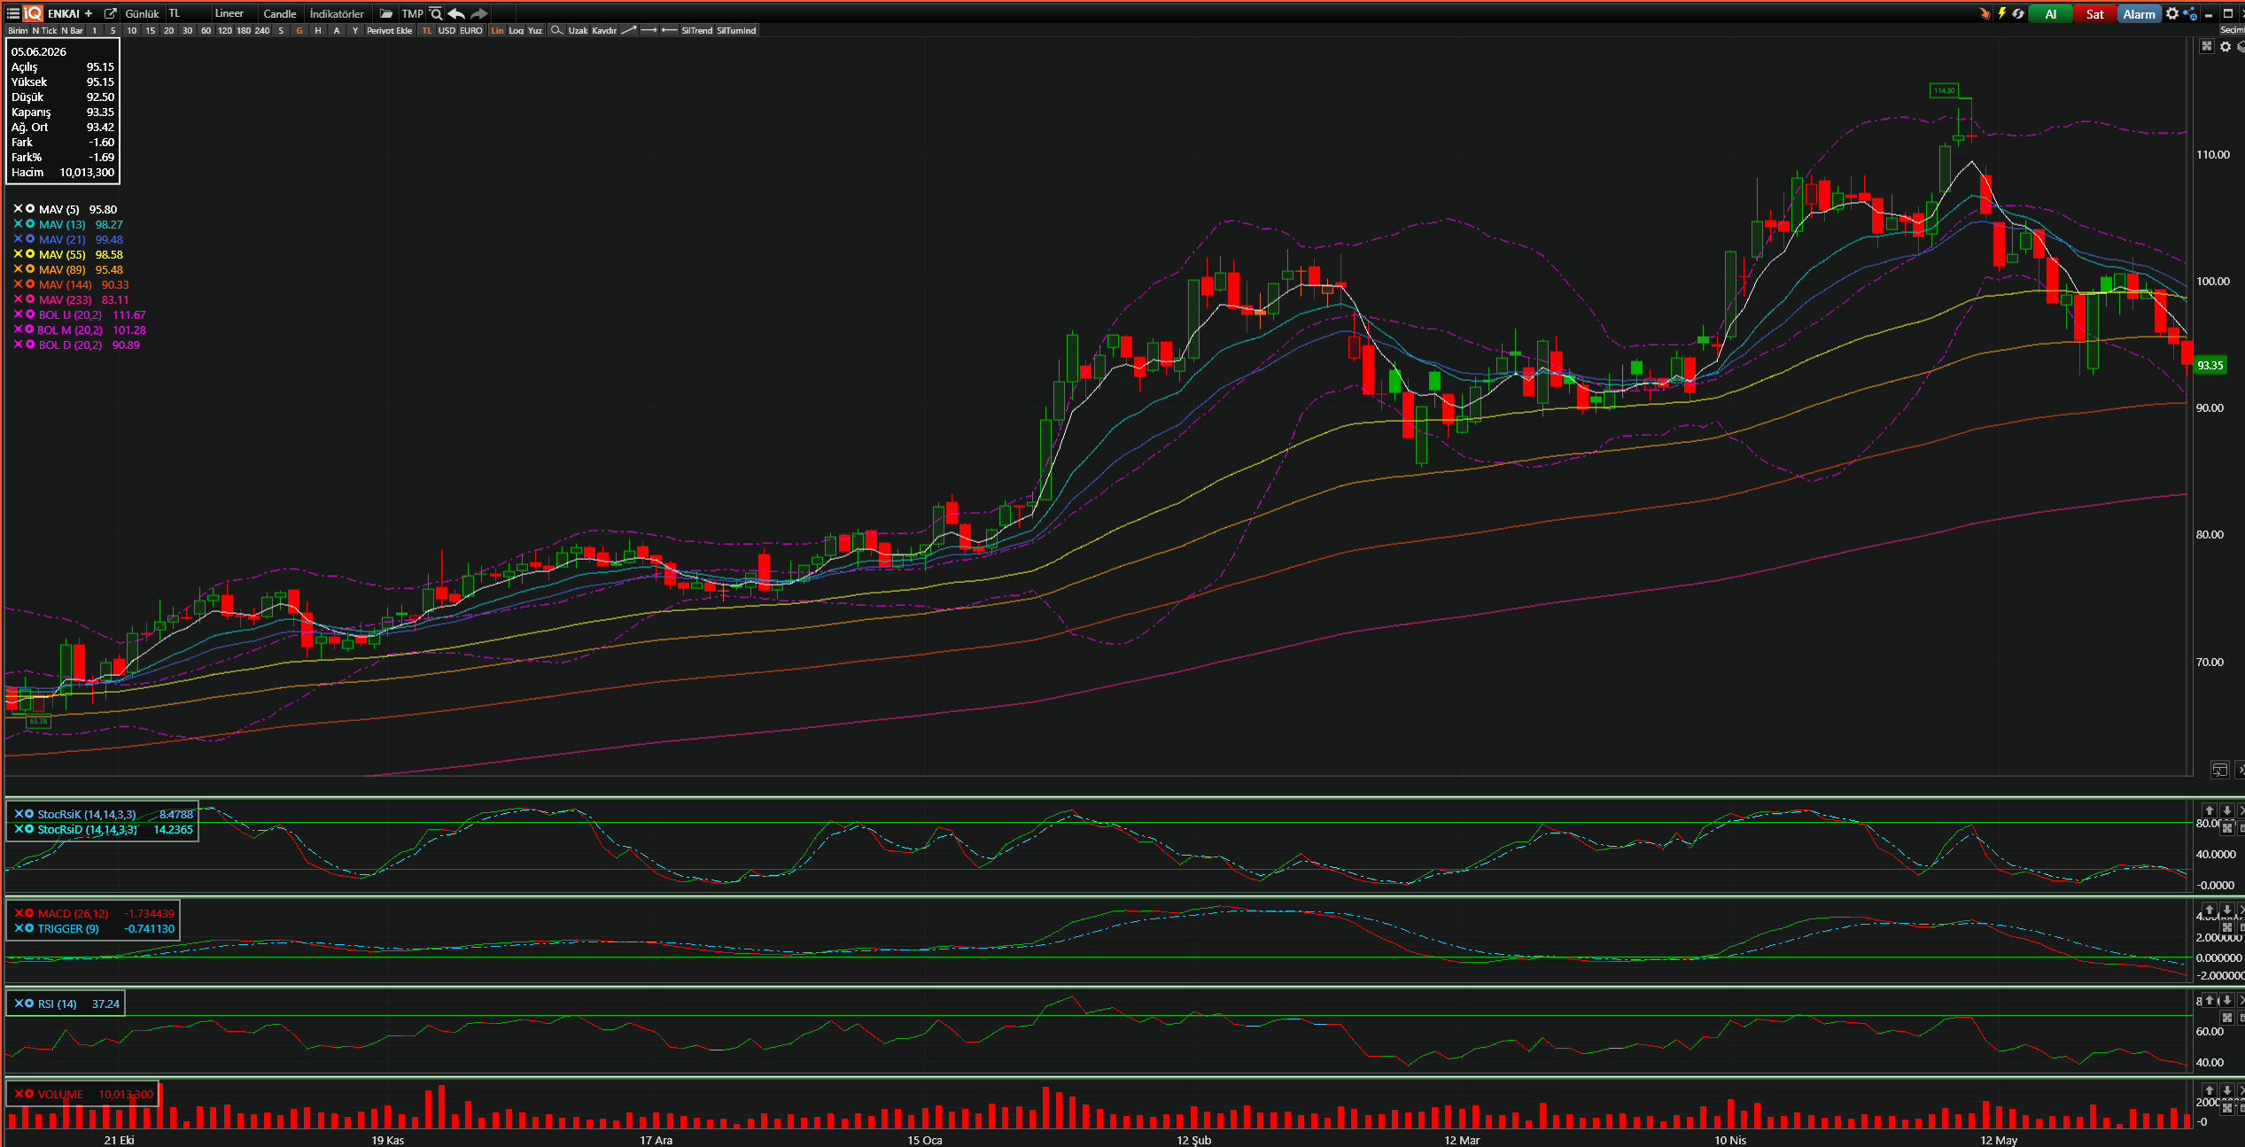Move MACD panel down with arrow

point(2226,910)
